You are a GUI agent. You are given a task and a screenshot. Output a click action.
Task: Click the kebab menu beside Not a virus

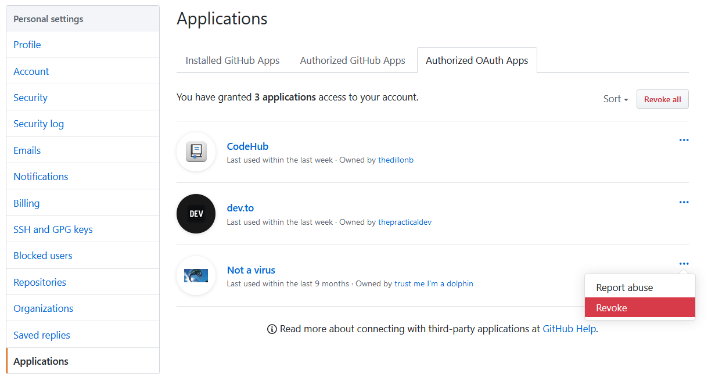[684, 263]
